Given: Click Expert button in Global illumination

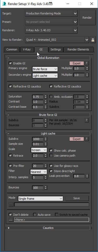Looking at the screenshot, I should pos(77,63).
